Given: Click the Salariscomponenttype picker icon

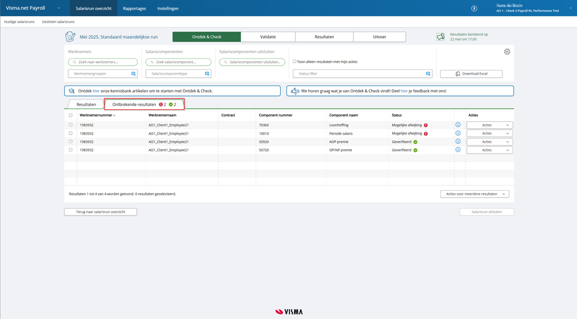Looking at the screenshot, I should coord(207,73).
